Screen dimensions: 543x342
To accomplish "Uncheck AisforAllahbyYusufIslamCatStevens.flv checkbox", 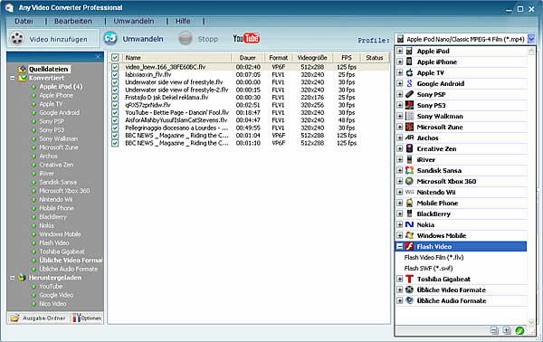I will coord(115,120).
